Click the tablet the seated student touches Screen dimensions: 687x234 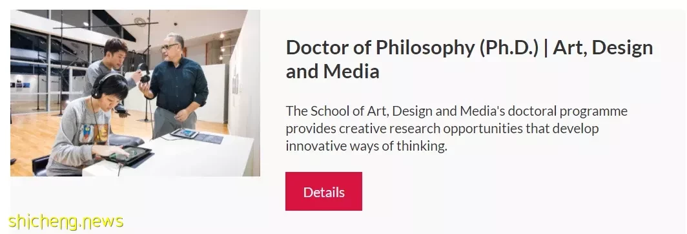129,154
